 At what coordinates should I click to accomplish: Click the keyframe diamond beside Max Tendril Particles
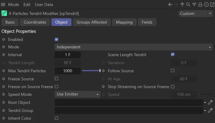pos(4,71)
